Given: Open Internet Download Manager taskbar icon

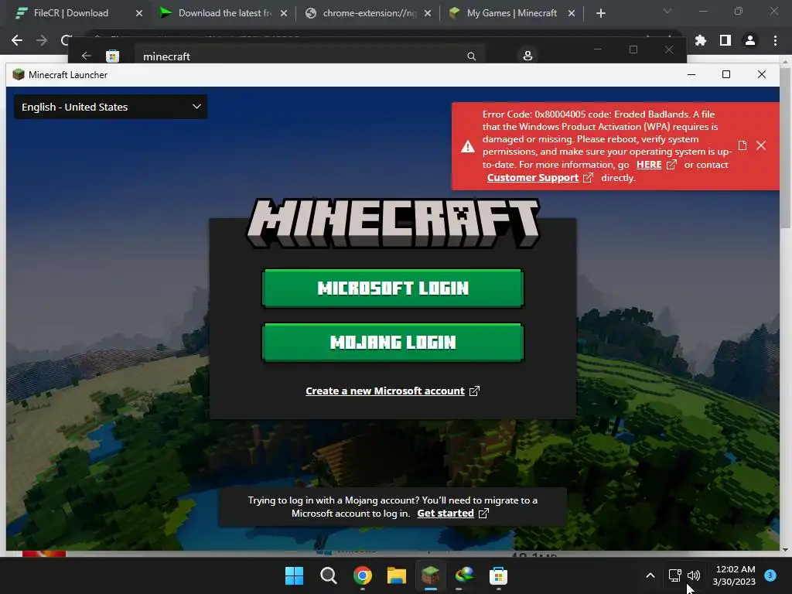Looking at the screenshot, I should [x=464, y=575].
